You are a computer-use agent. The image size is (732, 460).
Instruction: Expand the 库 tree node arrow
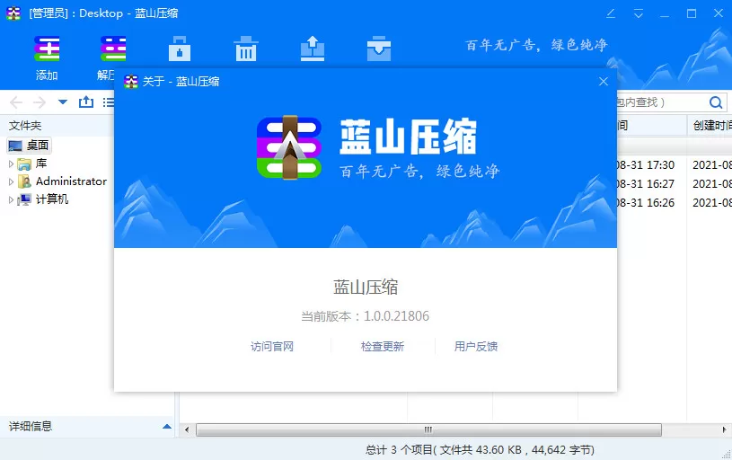tap(11, 164)
